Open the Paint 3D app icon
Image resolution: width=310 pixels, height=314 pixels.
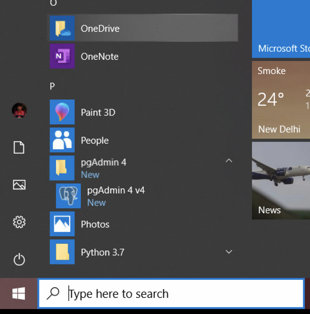(x=62, y=112)
